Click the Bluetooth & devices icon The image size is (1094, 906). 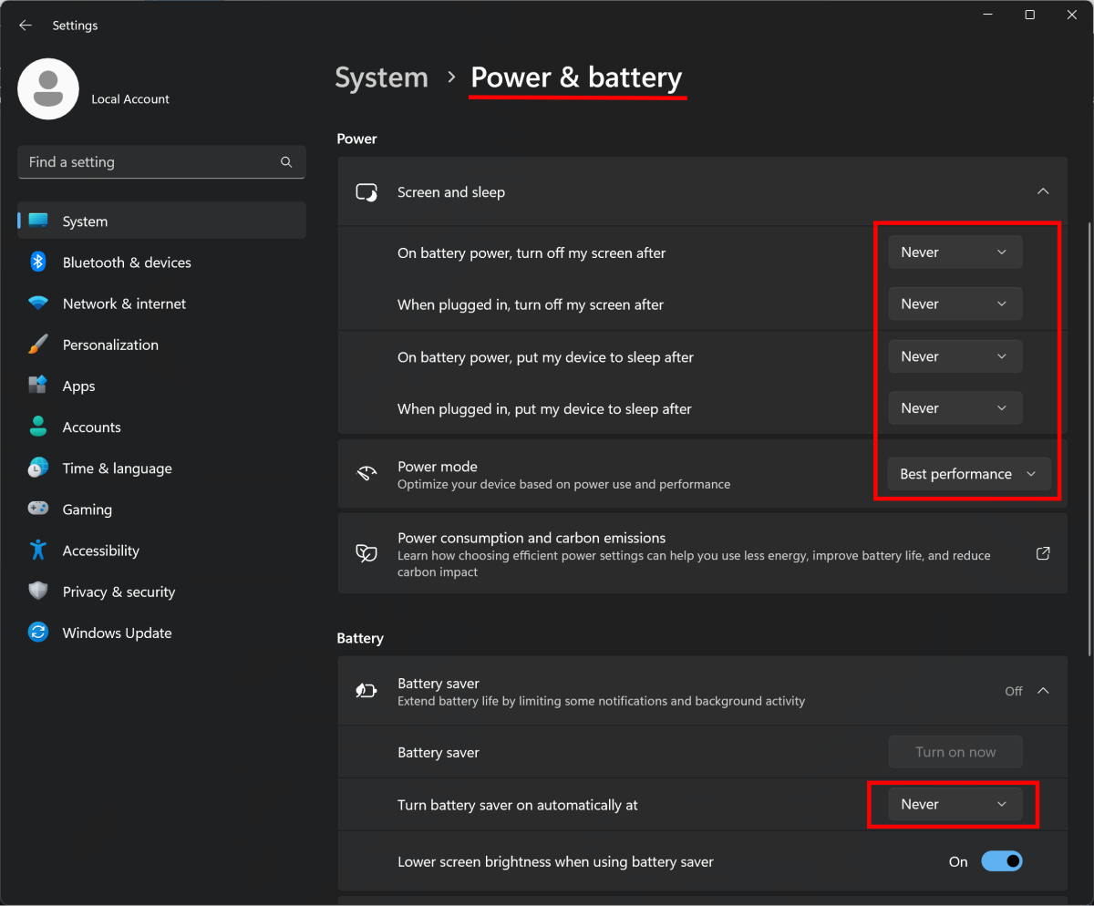[x=38, y=263]
